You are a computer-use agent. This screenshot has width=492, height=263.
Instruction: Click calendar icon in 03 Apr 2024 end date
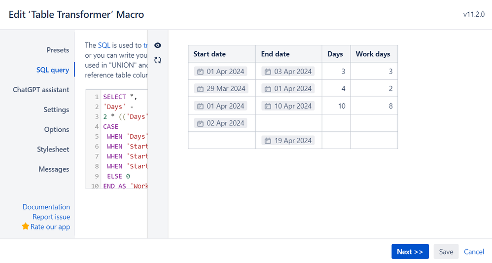point(268,72)
